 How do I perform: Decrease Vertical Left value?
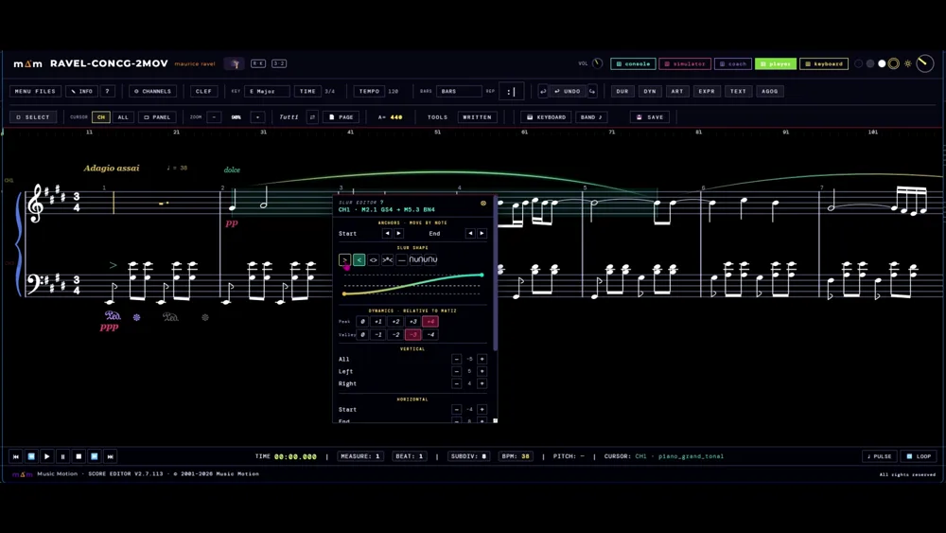click(457, 371)
